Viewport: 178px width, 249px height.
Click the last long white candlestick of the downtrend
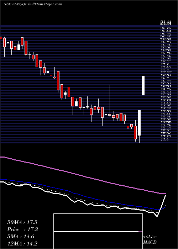[139, 123]
